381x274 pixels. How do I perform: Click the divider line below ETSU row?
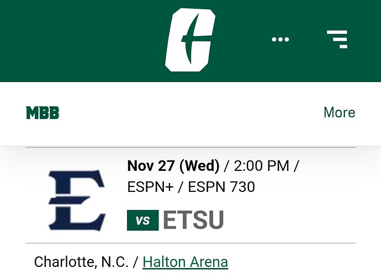tap(190, 243)
